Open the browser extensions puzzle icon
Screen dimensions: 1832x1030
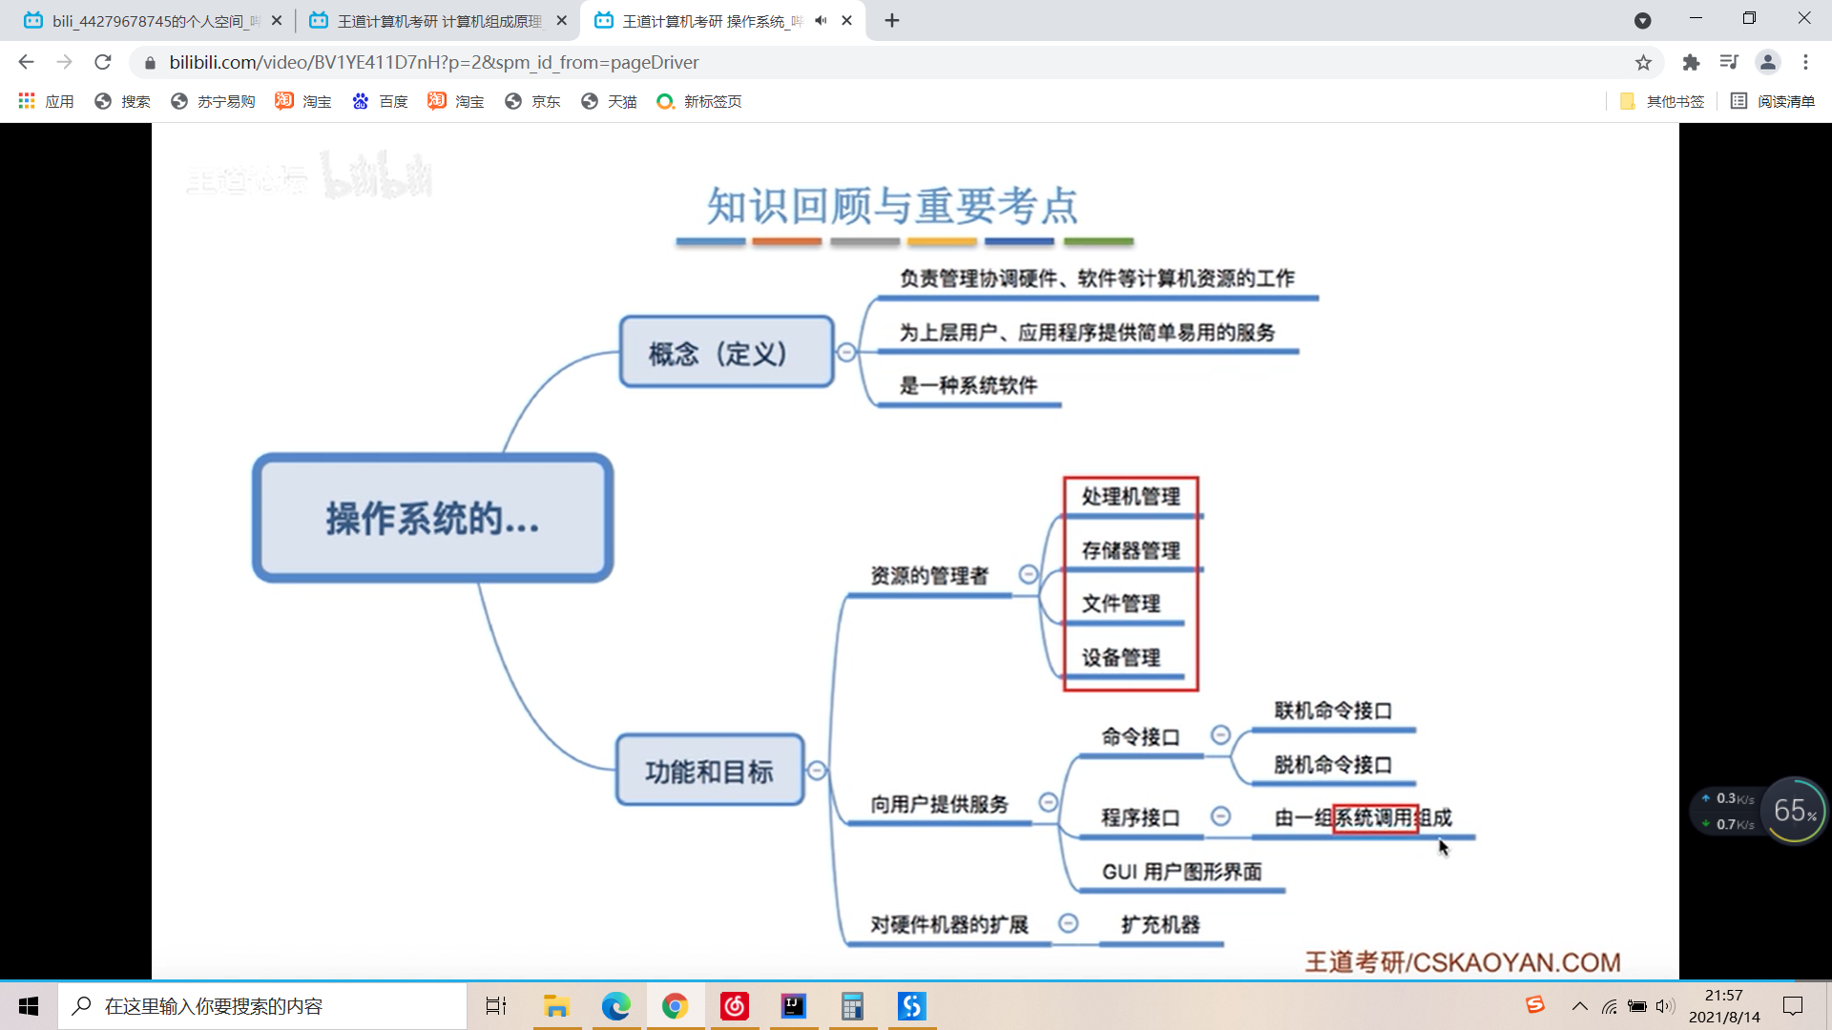[x=1691, y=63]
